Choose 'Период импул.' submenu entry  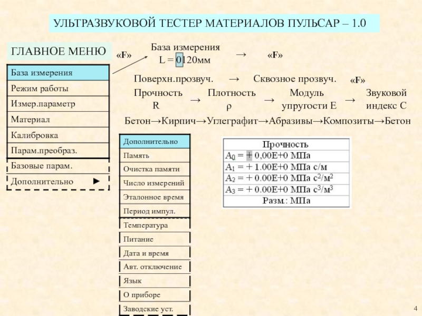click(x=155, y=211)
